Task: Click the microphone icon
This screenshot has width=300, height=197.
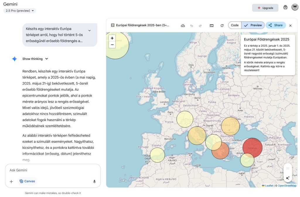Action: tap(94, 181)
